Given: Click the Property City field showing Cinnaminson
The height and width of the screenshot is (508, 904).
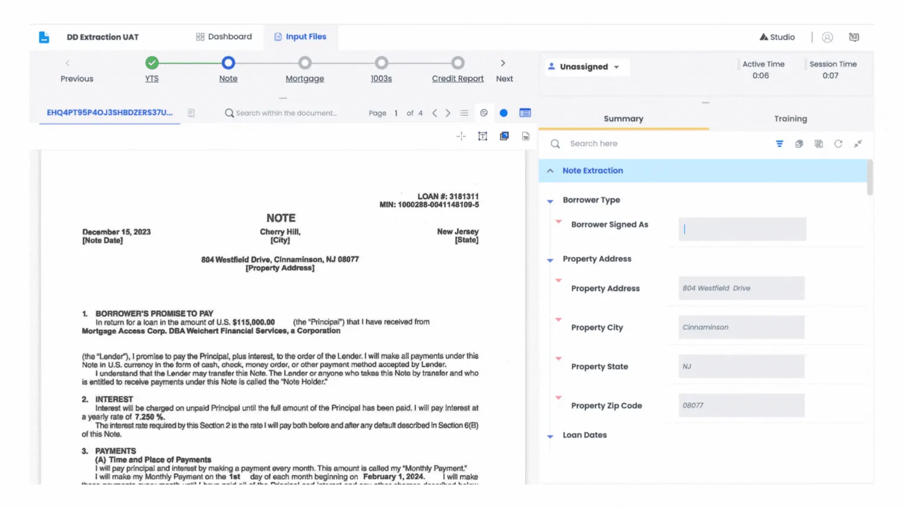Looking at the screenshot, I should click(742, 327).
